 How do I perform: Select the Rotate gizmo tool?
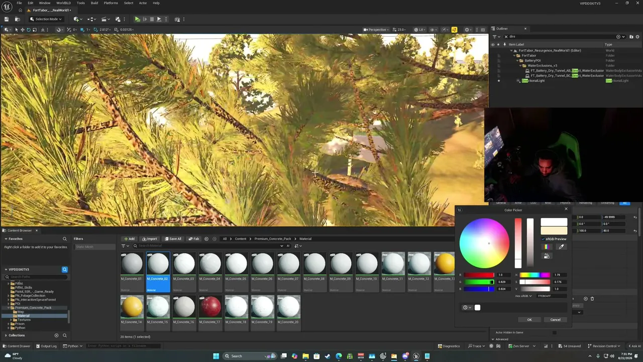click(28, 30)
